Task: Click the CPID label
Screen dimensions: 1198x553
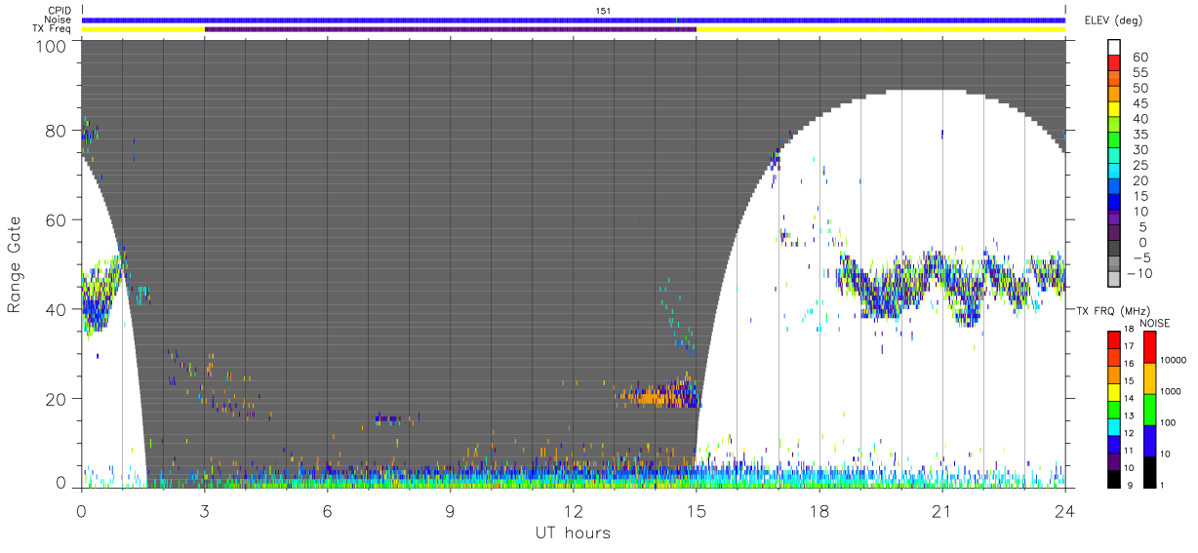Action: click(x=60, y=11)
